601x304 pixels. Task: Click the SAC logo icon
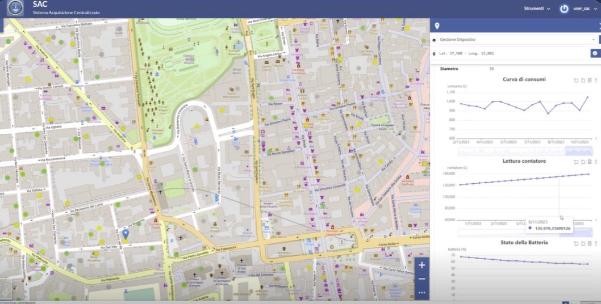tap(15, 9)
